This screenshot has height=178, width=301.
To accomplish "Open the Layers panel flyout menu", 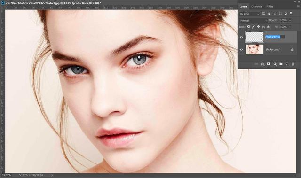I will (298, 6).
